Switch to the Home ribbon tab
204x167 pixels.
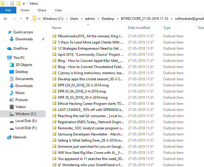pos(25,10)
